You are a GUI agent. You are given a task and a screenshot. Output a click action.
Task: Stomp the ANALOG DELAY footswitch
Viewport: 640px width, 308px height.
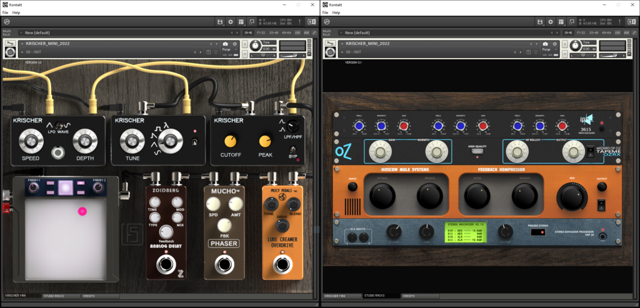pos(166,265)
